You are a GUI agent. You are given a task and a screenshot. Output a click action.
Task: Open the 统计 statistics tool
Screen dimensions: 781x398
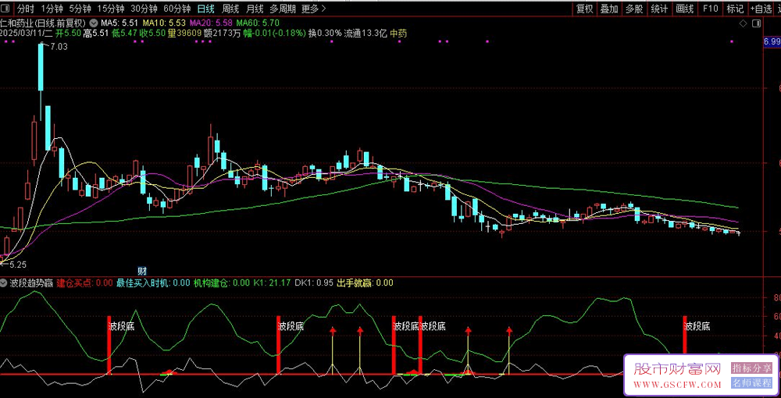(659, 9)
